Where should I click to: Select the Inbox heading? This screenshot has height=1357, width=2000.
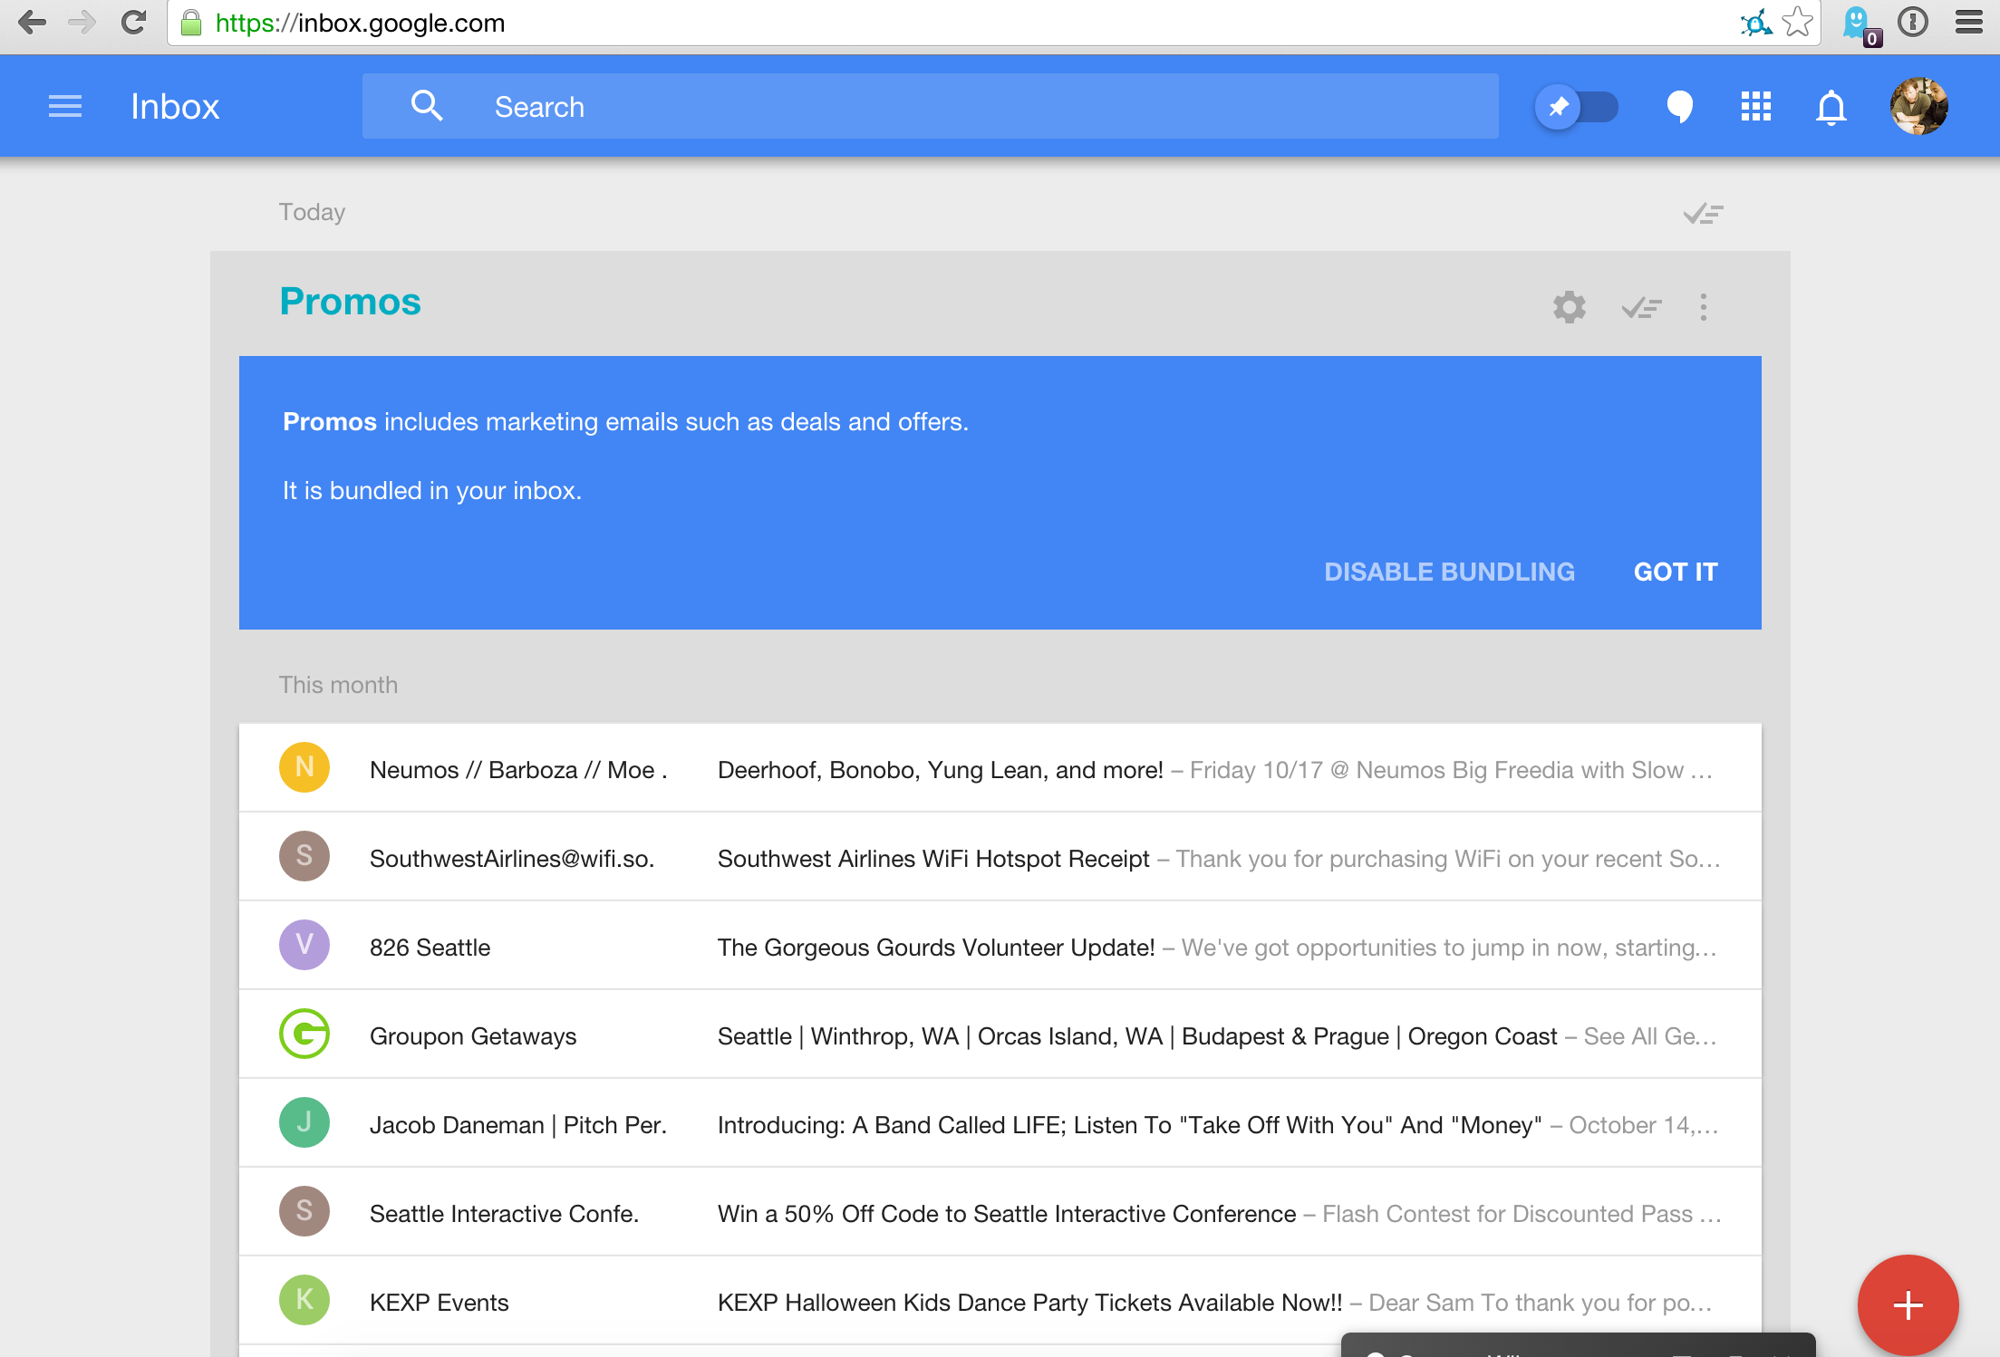tap(175, 106)
